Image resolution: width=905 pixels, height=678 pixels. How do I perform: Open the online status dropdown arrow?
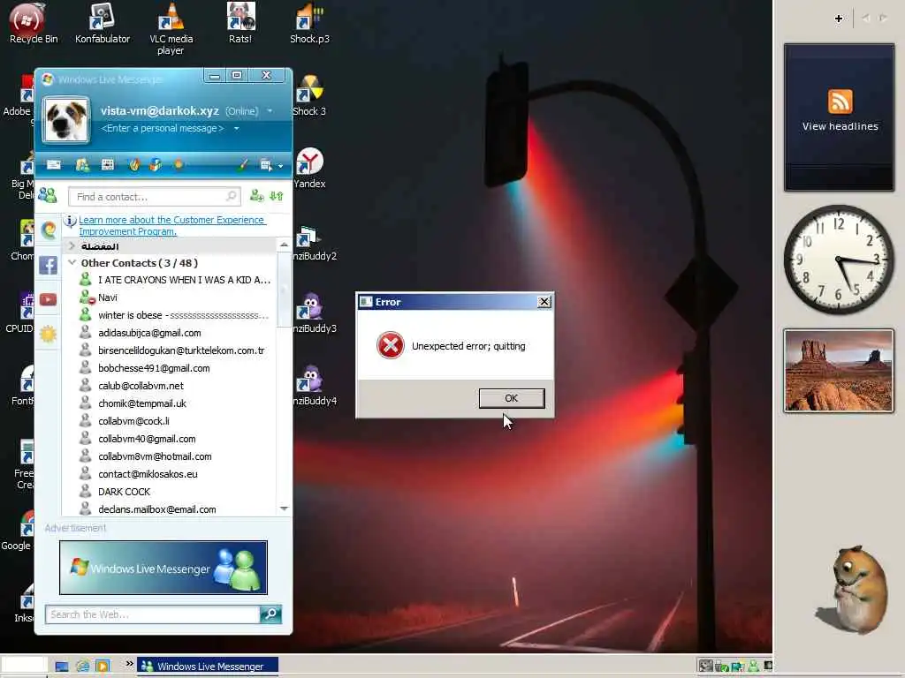pos(270,110)
